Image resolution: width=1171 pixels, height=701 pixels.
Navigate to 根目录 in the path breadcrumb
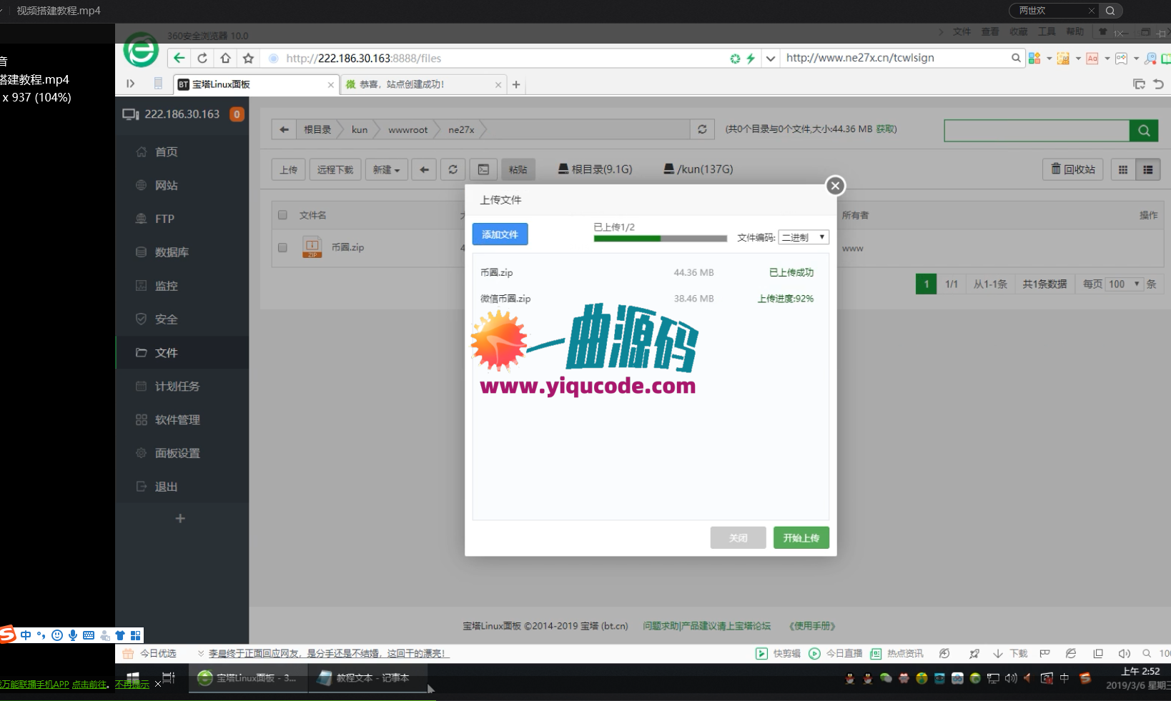[x=317, y=129]
